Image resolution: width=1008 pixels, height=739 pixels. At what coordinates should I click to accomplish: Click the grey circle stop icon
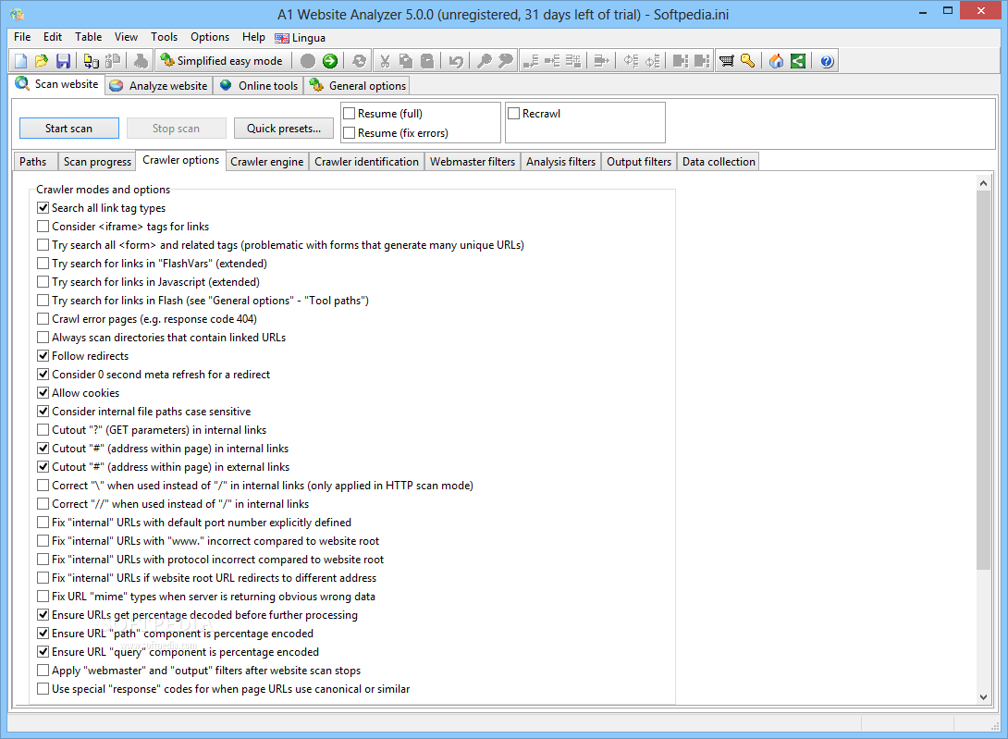(308, 61)
